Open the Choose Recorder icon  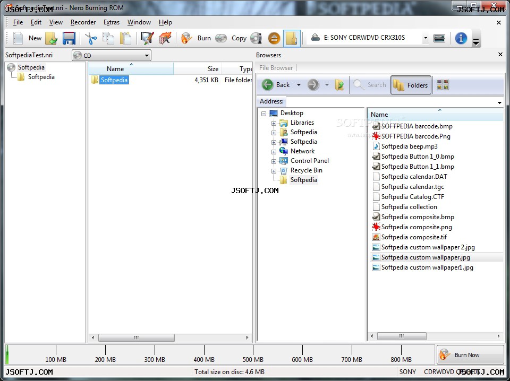point(439,38)
